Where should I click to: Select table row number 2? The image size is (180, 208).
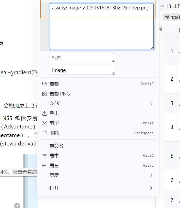[x=172, y=79]
